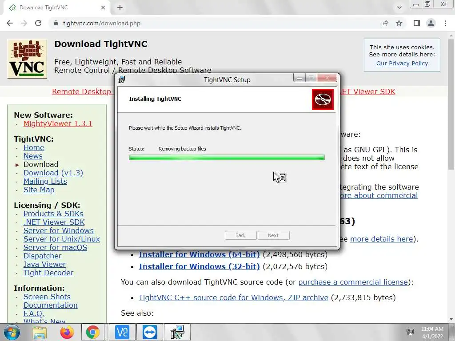The width and height of the screenshot is (455, 341).
Task: Open the Chrome three-dot menu
Action: click(445, 23)
